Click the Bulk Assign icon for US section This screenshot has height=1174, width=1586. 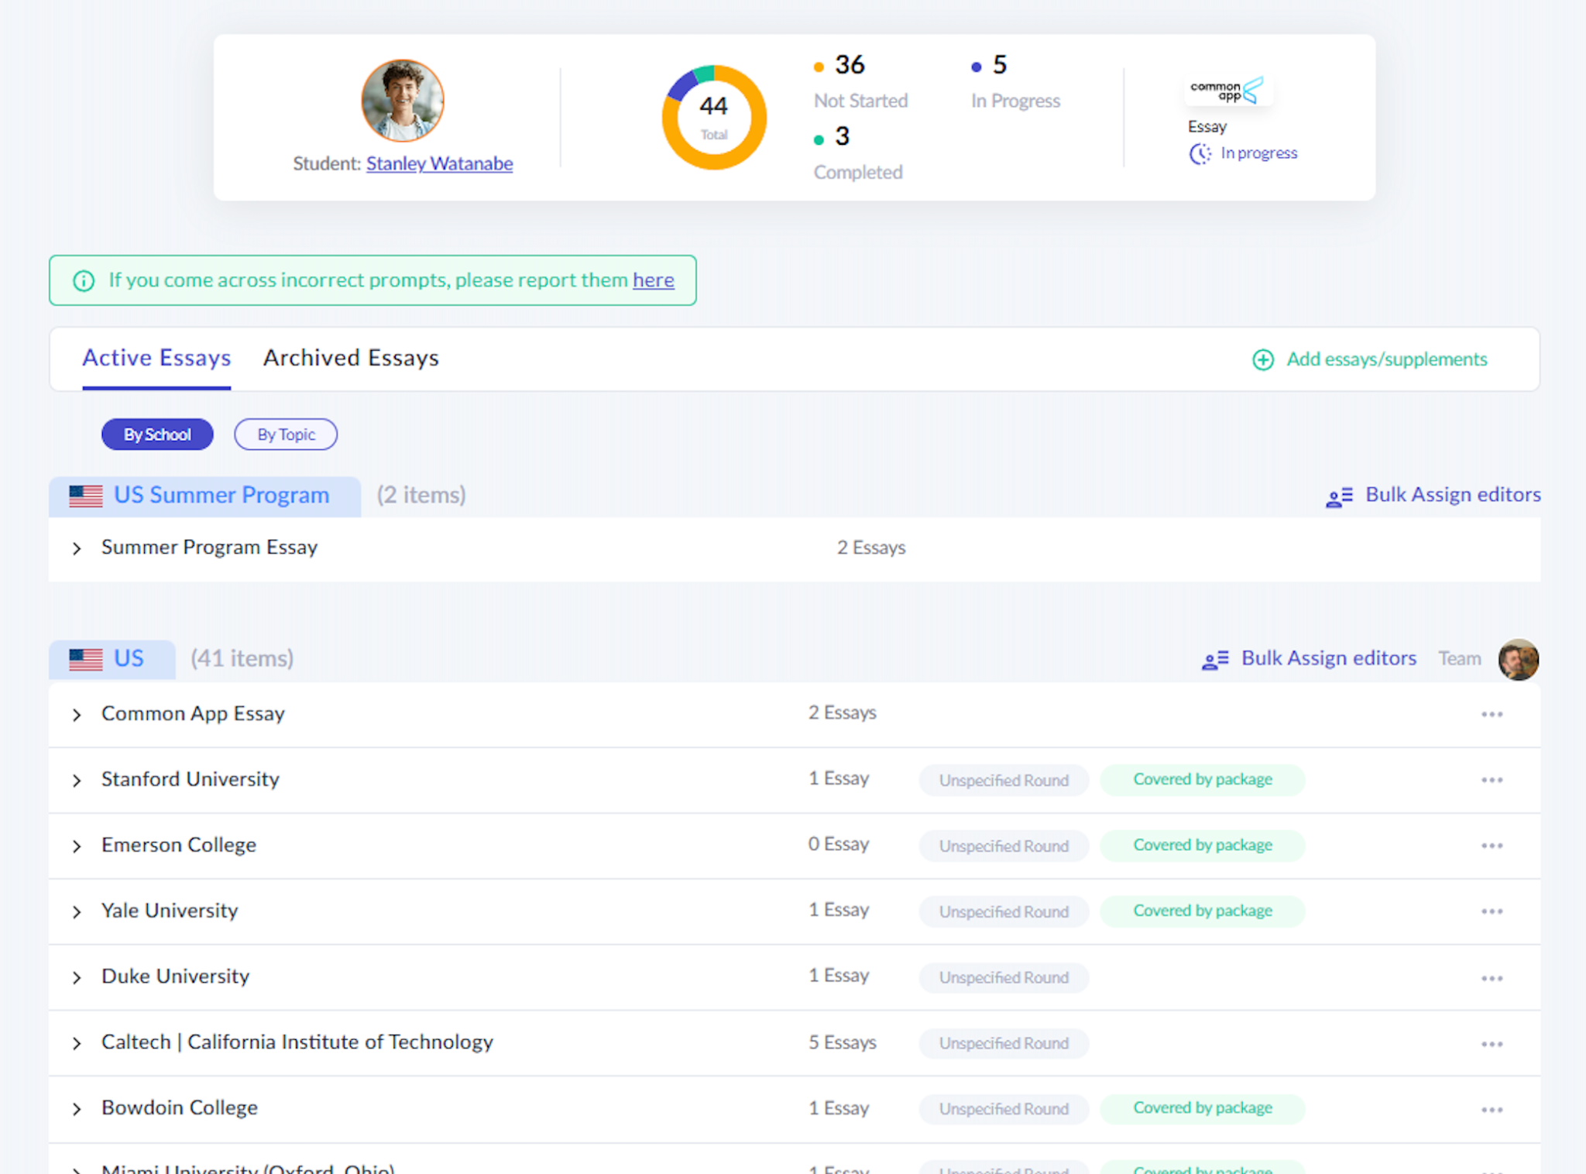coord(1215,659)
